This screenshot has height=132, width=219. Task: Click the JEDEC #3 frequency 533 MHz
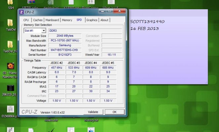pyautogui.click(x=74, y=68)
